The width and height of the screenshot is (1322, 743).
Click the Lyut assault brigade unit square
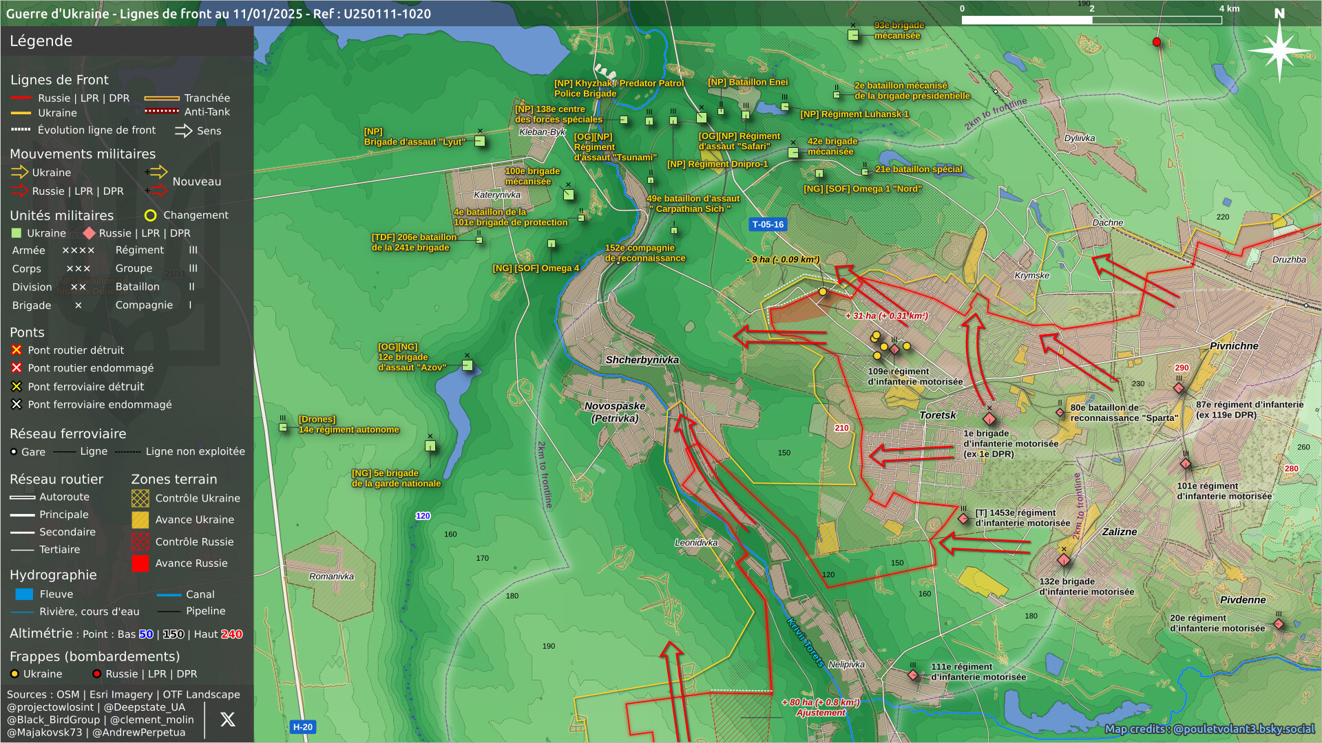[x=480, y=141]
